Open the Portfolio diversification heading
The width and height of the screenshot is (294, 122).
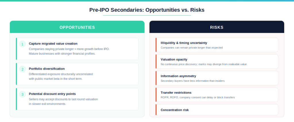[x=47, y=69]
